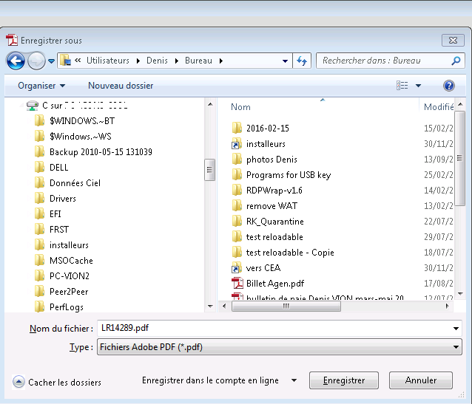Viewport: 472px width, 404px height.
Task: Click the Drivers folder icon in tree
Action: [x=39, y=199]
